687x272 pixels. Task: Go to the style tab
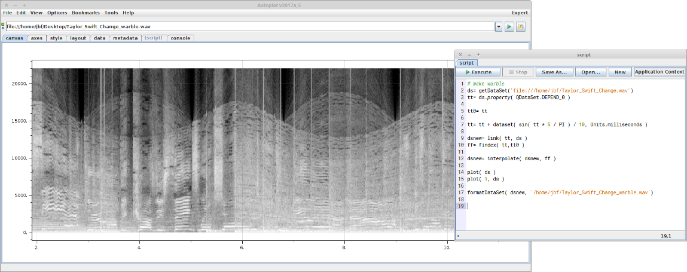click(56, 38)
